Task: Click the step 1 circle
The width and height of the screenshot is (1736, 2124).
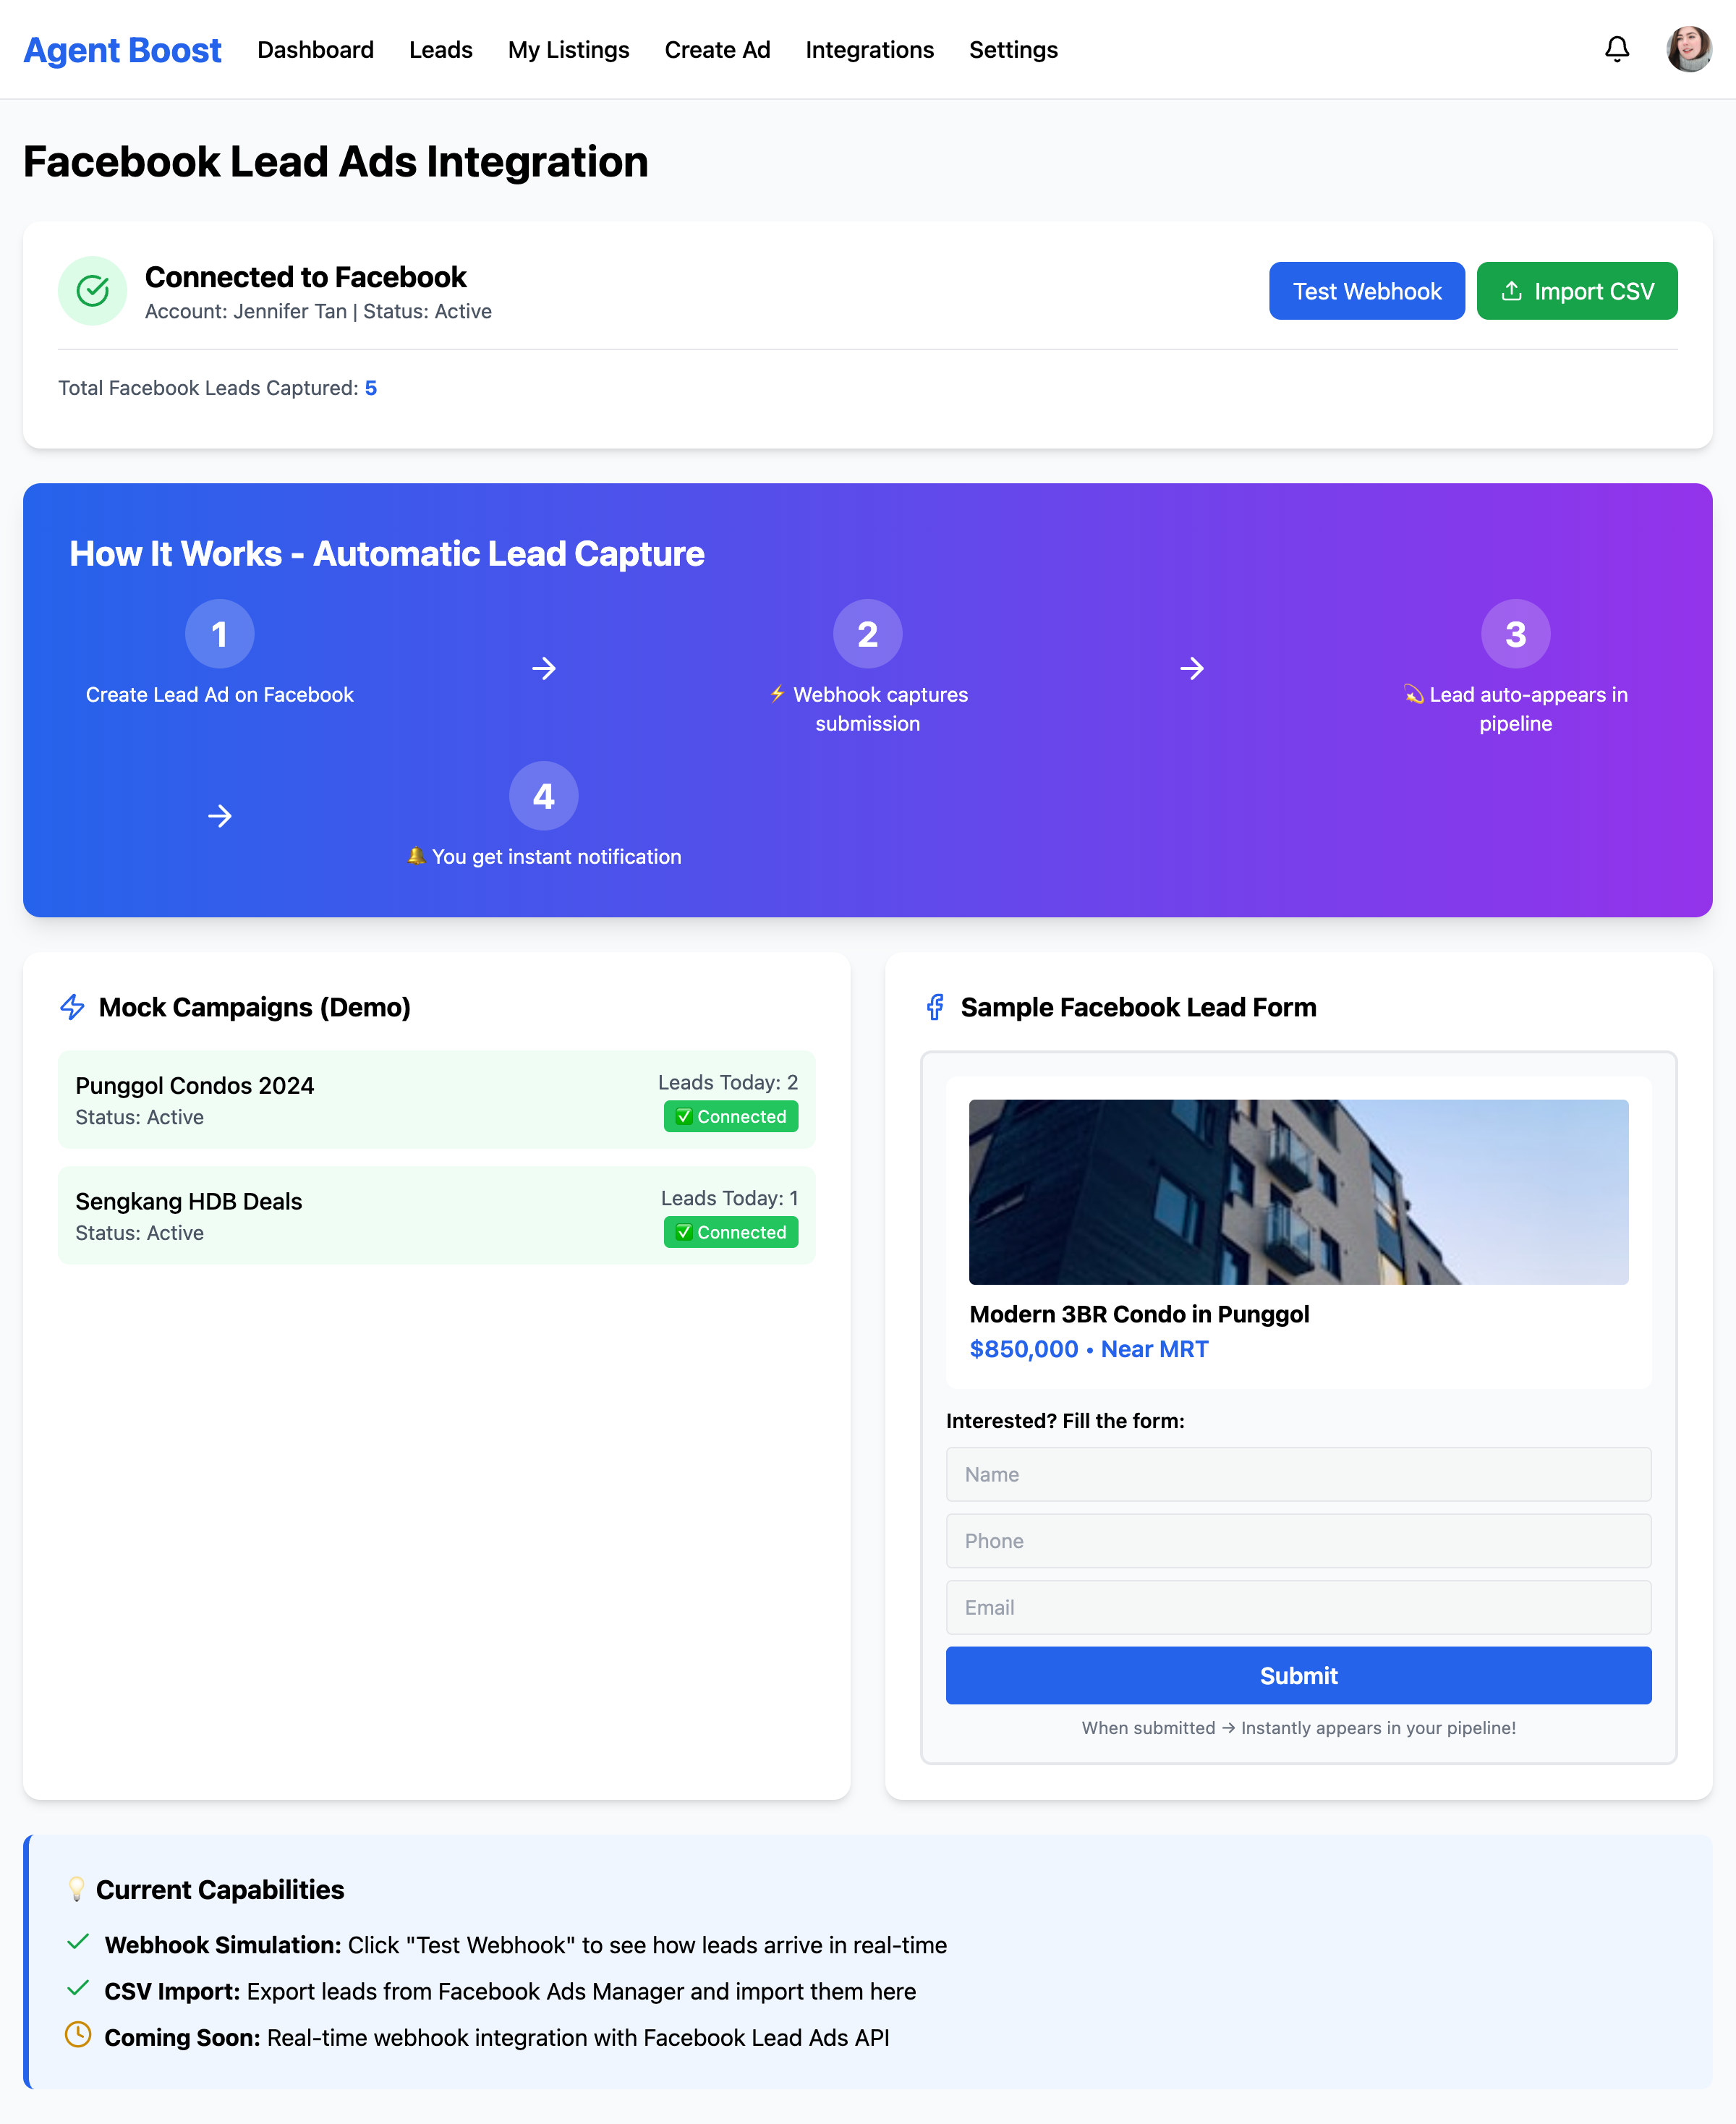Action: click(x=219, y=634)
